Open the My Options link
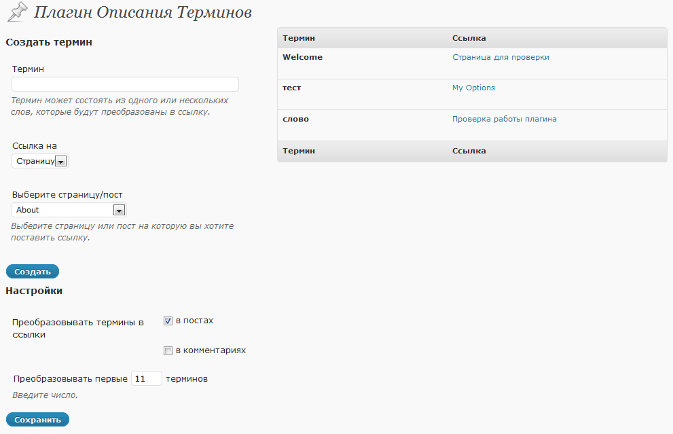The image size is (673, 434). click(x=473, y=88)
